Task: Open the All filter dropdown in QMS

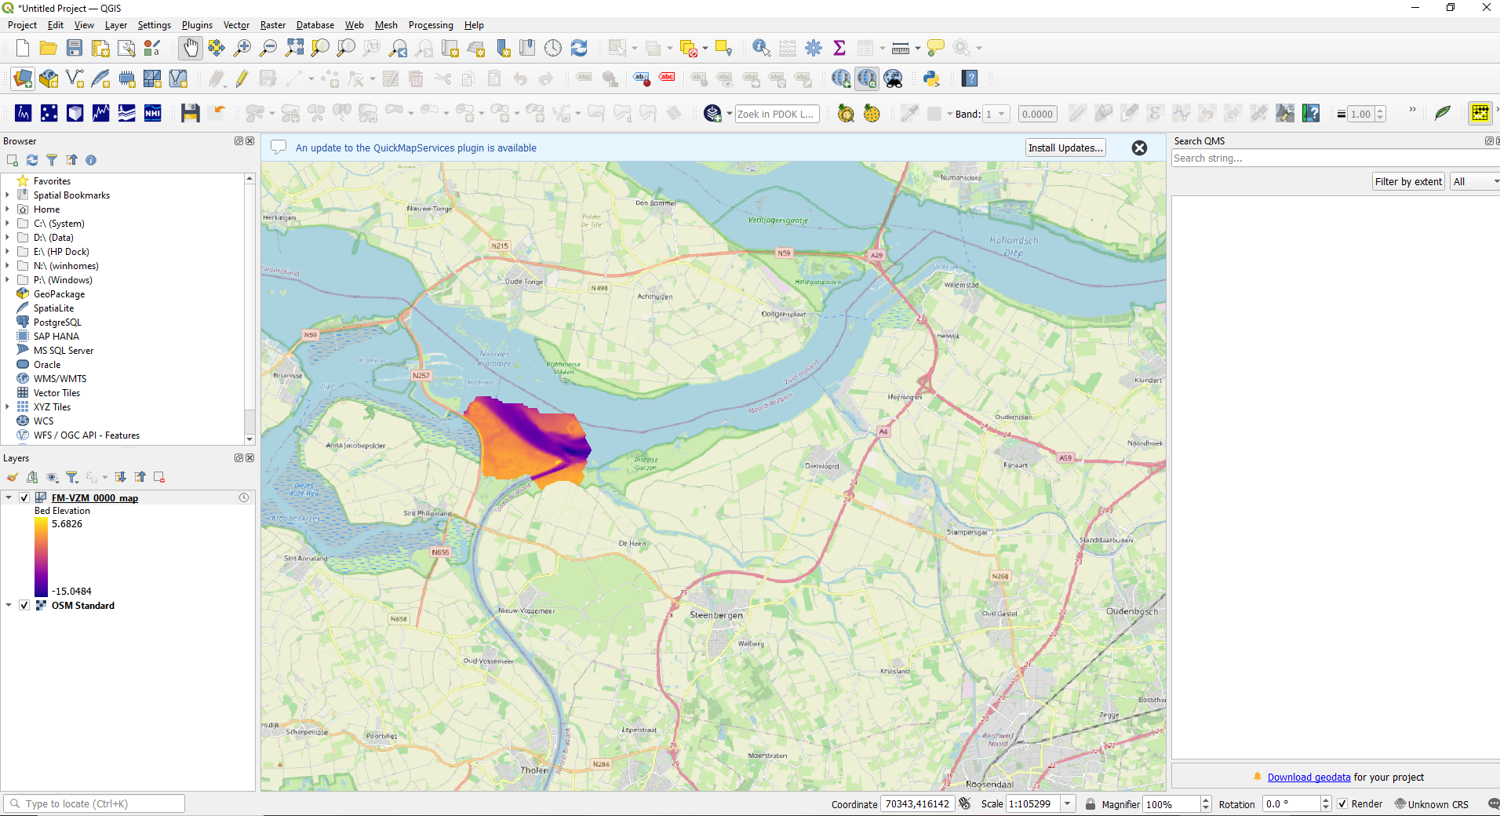Action: (1475, 181)
